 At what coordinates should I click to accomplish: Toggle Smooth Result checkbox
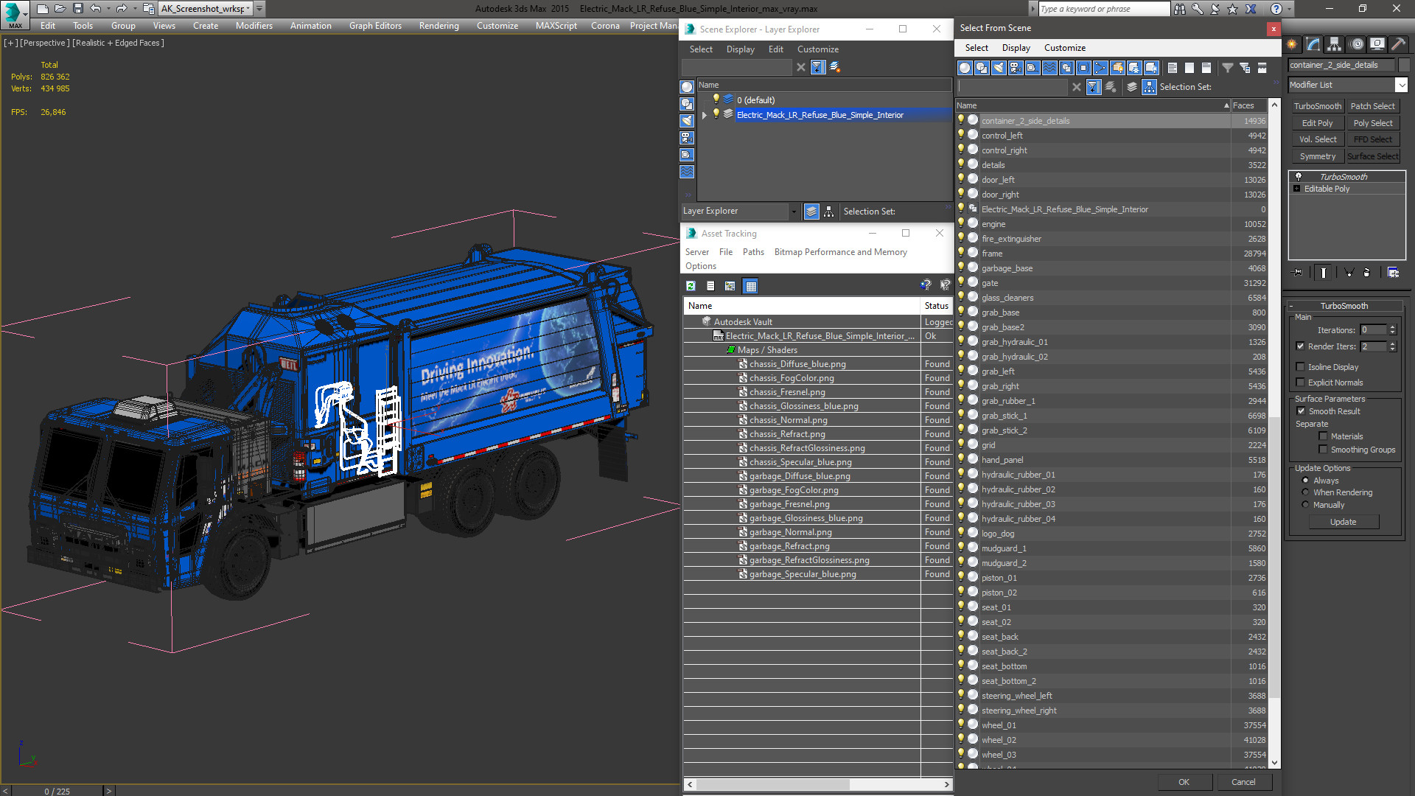[1301, 411]
